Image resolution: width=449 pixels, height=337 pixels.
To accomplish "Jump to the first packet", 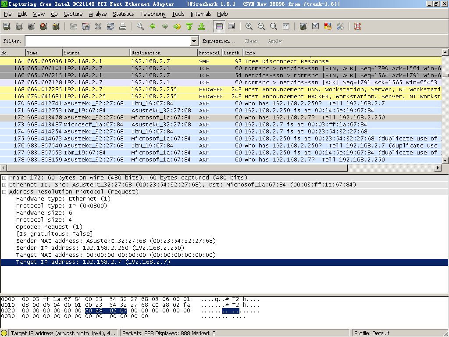I will pyautogui.click(x=189, y=26).
